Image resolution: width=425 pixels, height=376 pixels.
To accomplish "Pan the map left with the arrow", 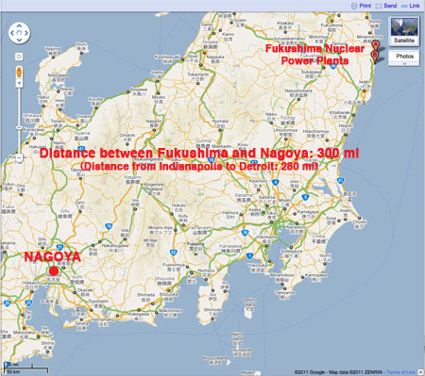I will click(12, 33).
